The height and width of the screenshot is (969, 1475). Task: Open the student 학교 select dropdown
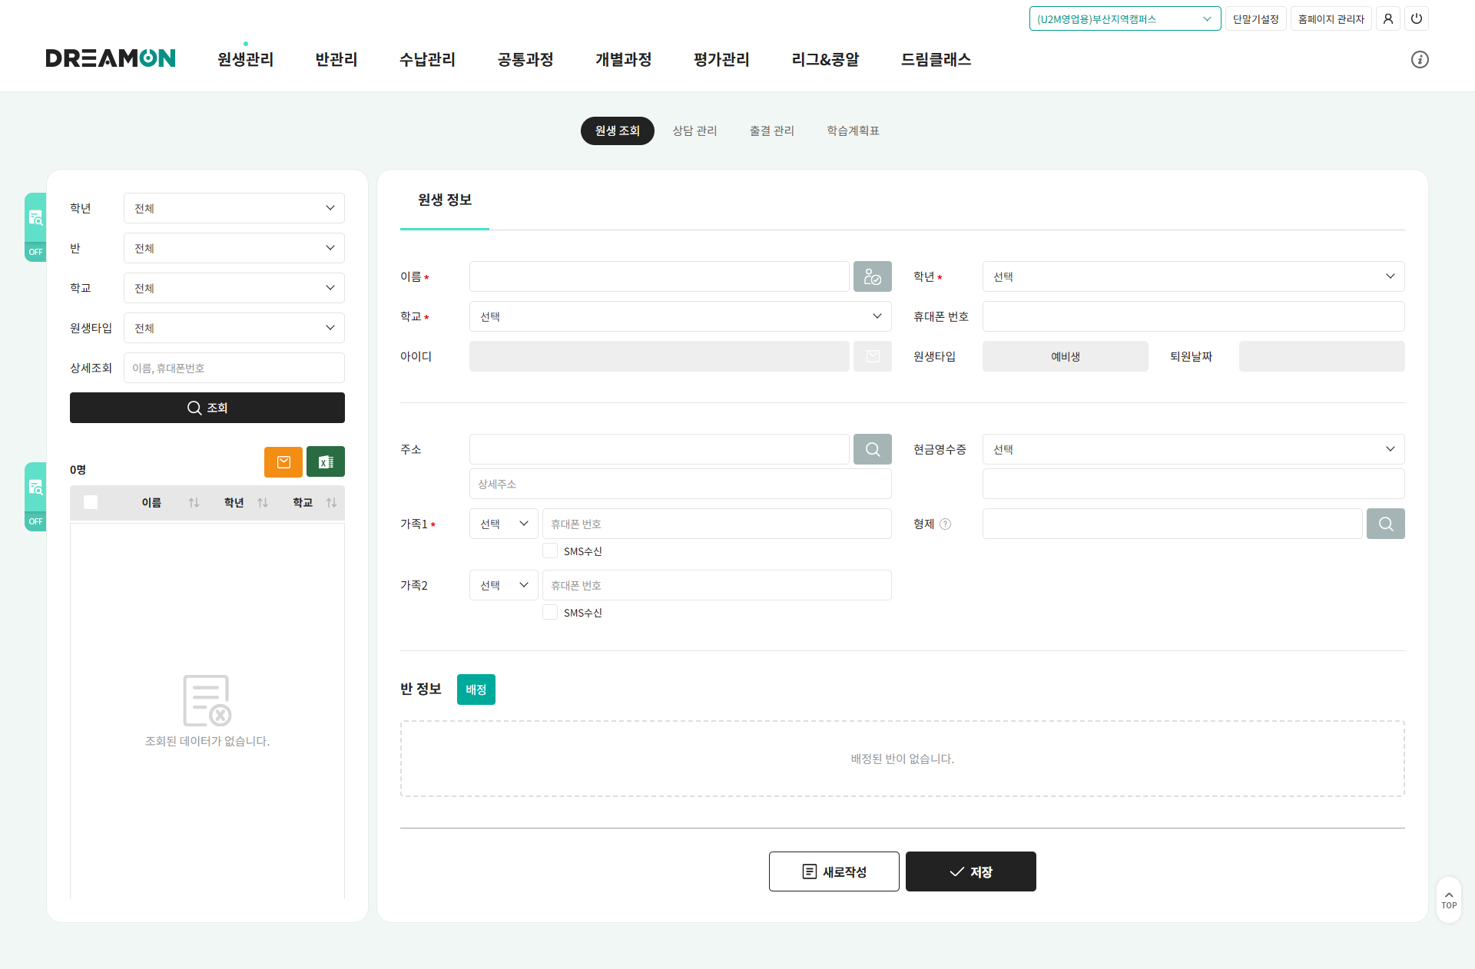[x=681, y=316]
